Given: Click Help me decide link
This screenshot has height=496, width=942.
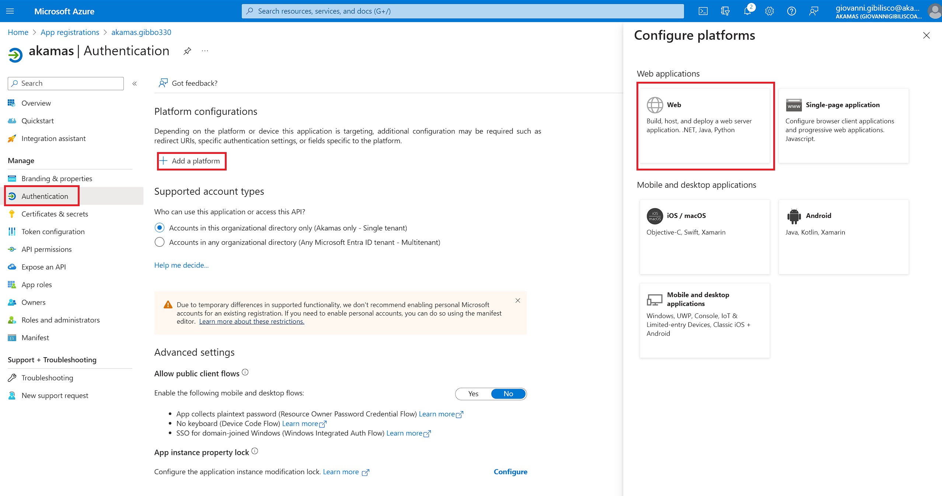Looking at the screenshot, I should point(181,265).
